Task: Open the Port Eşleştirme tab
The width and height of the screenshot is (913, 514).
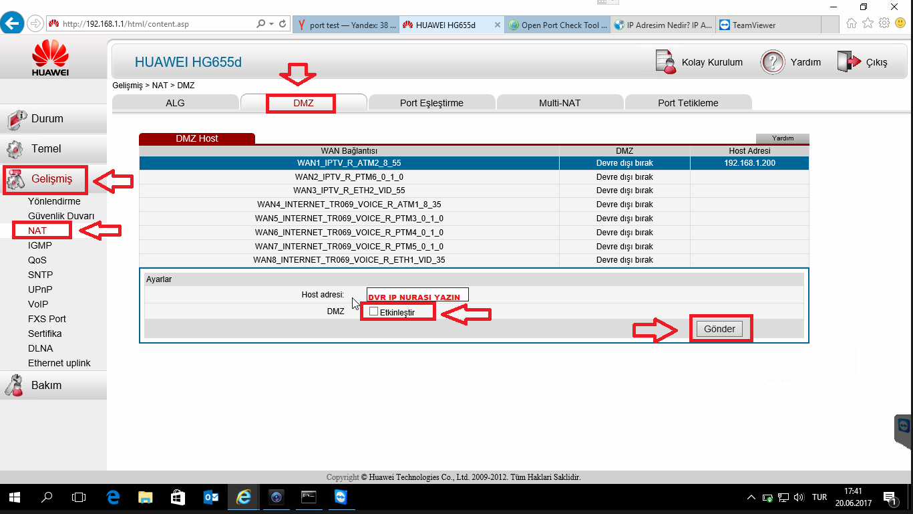Action: (431, 103)
